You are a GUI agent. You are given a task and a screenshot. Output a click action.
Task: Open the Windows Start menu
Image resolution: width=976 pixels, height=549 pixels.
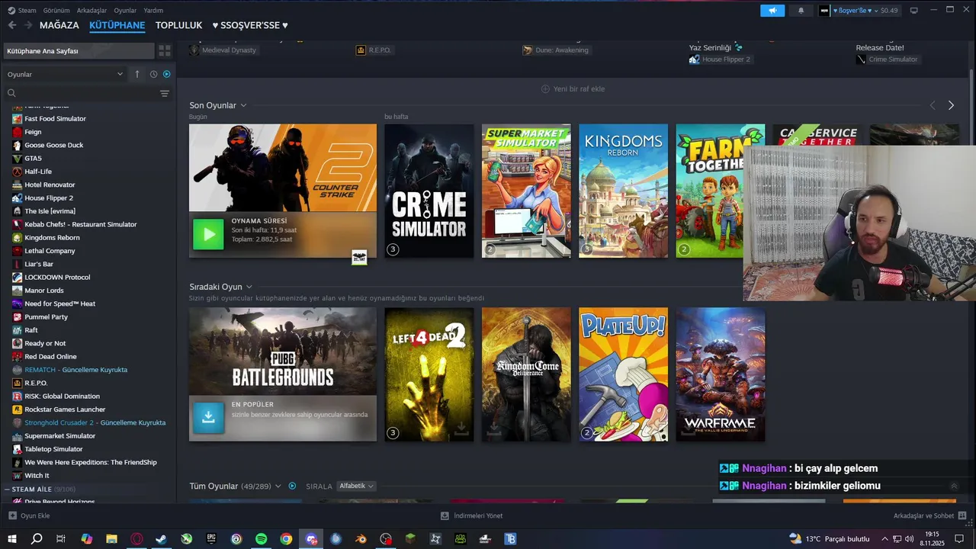(x=12, y=539)
